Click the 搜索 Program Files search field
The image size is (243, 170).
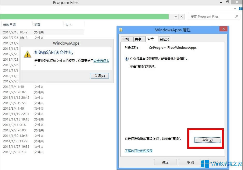(x=212, y=16)
